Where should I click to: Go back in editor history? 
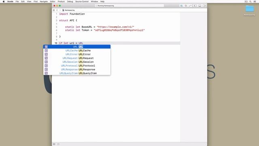tap(57, 10)
